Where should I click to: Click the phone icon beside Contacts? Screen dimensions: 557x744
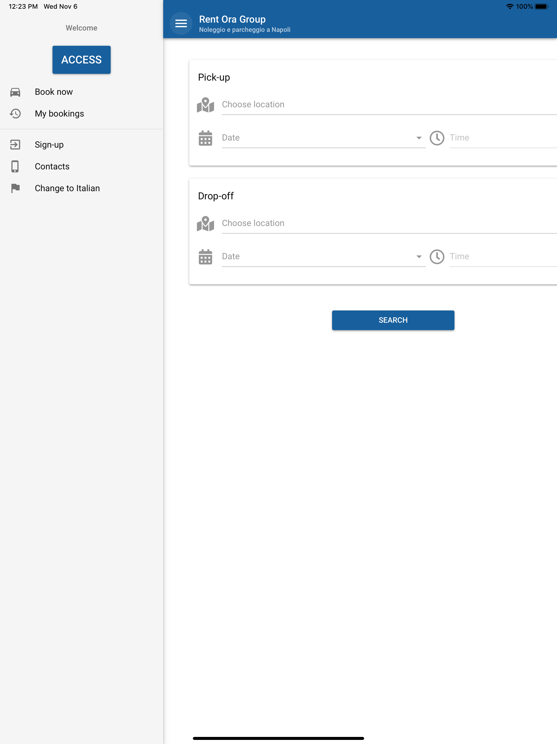pyautogui.click(x=15, y=166)
